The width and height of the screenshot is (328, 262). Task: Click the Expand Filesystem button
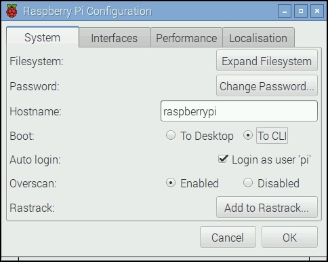pos(267,61)
